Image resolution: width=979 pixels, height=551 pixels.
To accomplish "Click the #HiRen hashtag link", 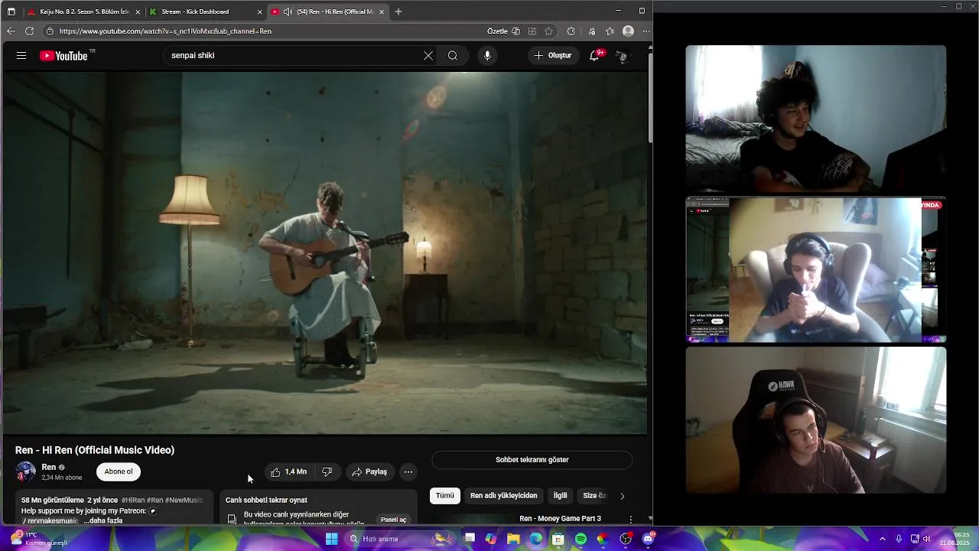I will (x=133, y=500).
